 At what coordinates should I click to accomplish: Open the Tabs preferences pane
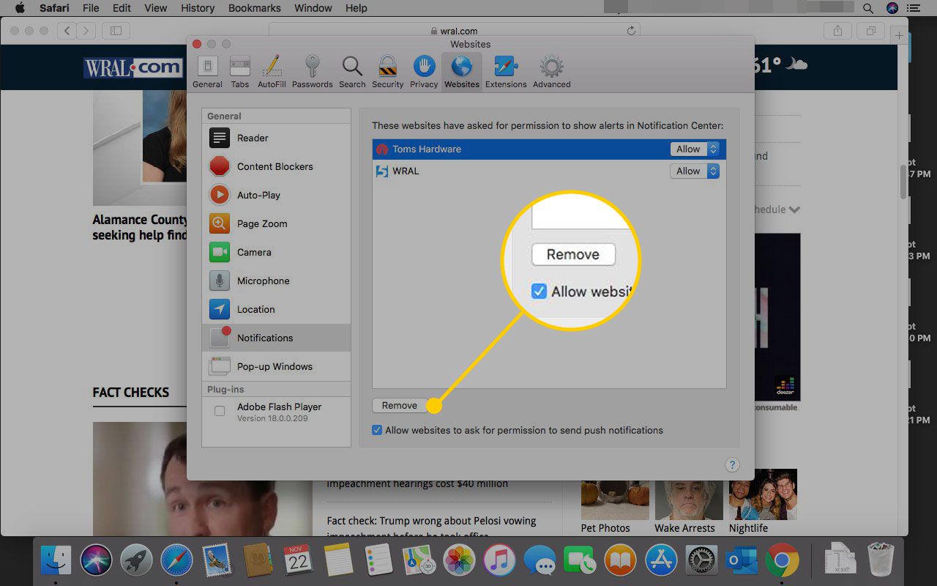coord(240,72)
